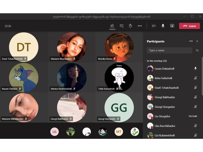Viewport: 203px width, 152px height.
Task: Click Tekle Ivanashvili's Squidward tile
Action: 119,78
